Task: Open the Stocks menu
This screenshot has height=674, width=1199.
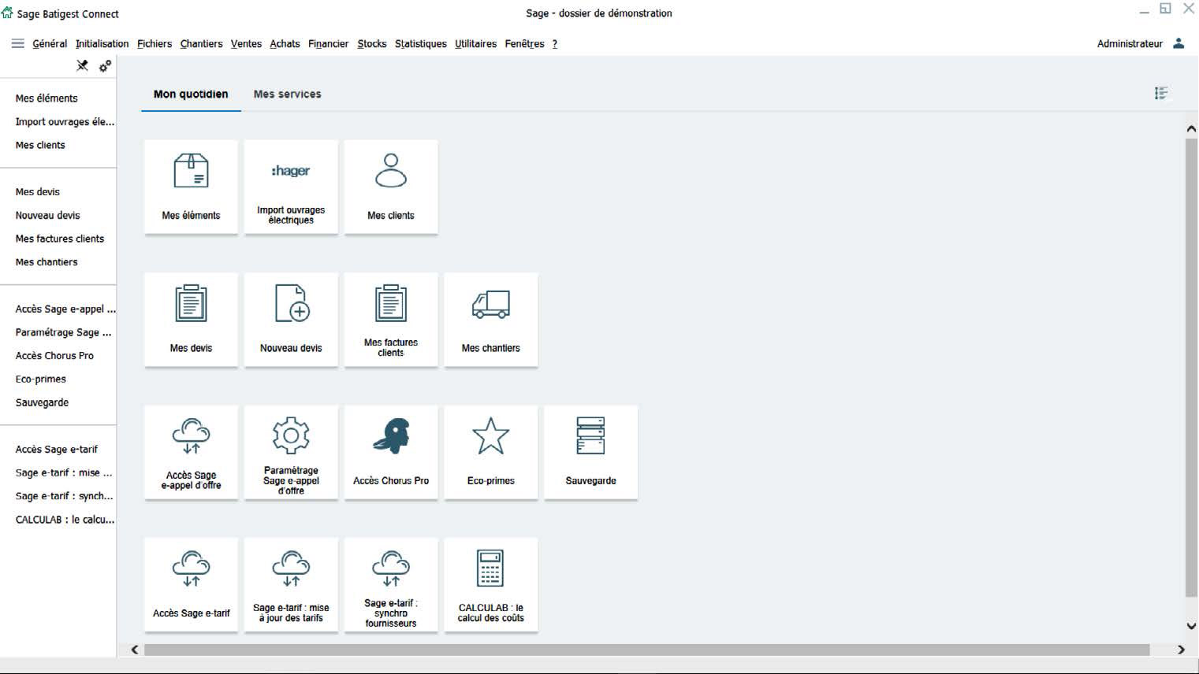Action: (x=372, y=43)
